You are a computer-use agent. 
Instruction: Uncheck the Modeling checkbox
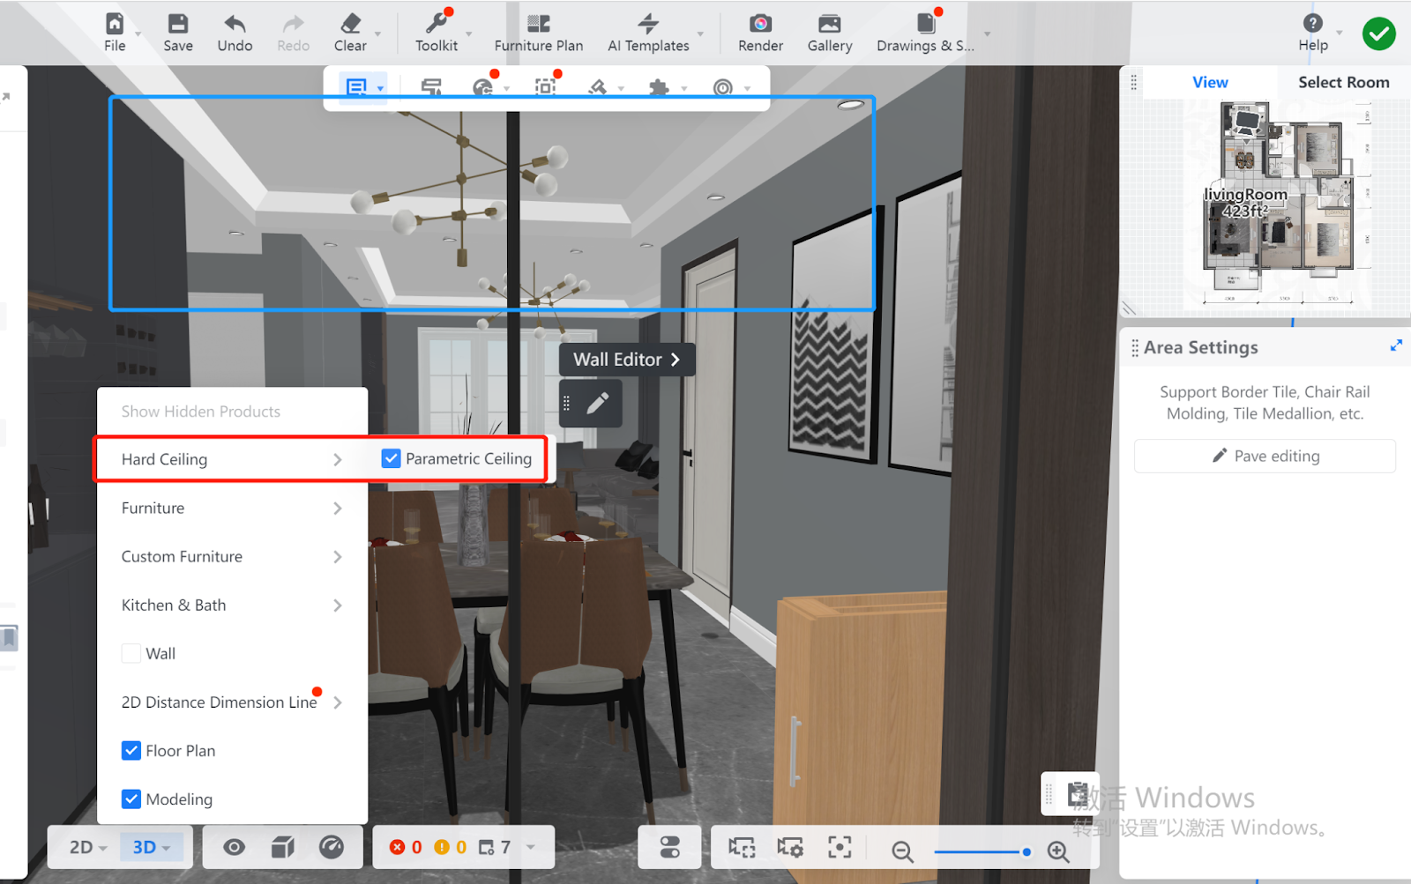tap(131, 799)
